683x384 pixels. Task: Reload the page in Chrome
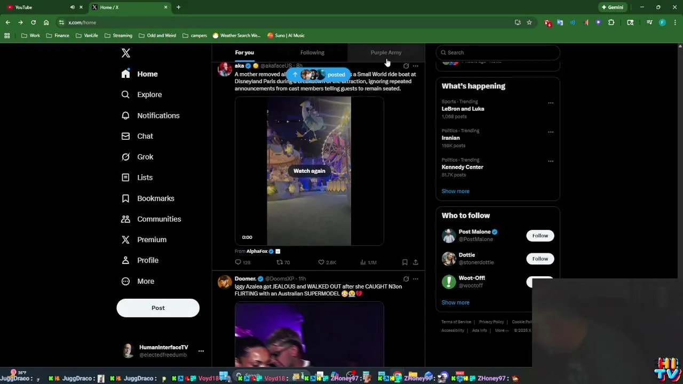33,22
